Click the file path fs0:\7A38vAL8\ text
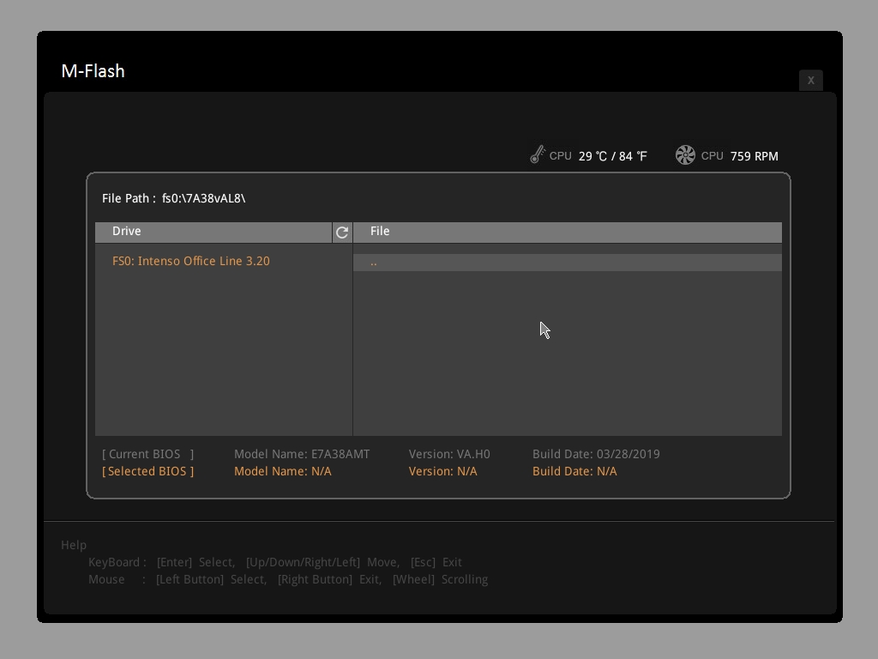Image resolution: width=878 pixels, height=659 pixels. [x=203, y=198]
